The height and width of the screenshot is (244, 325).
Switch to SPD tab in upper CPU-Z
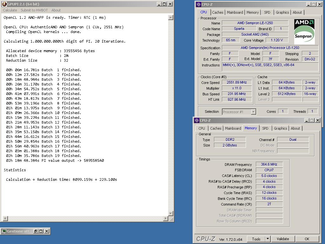267,12
